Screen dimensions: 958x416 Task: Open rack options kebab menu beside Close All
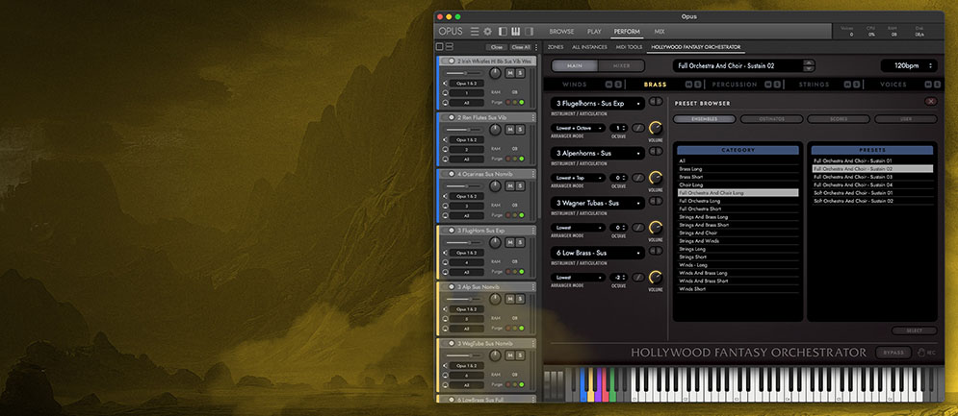(536, 47)
